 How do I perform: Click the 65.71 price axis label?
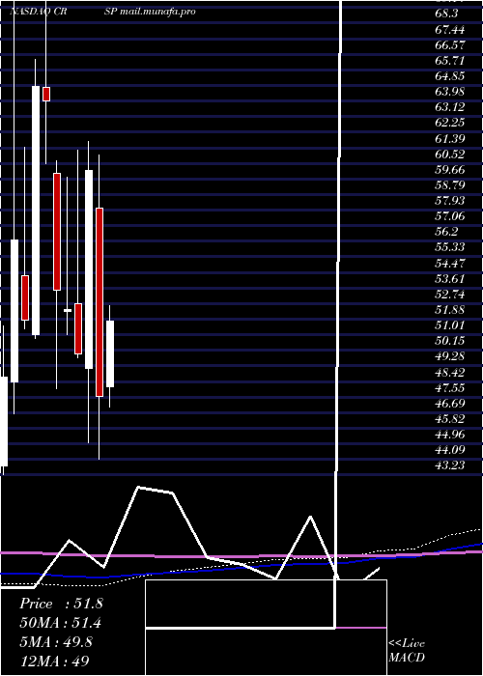(x=450, y=60)
